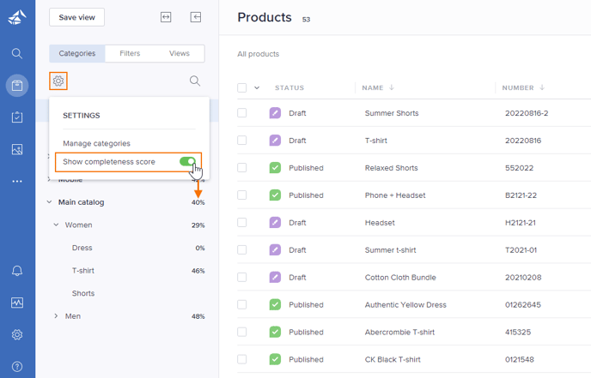Open the Manage categories option
This screenshot has height=378, width=591.
click(x=96, y=143)
